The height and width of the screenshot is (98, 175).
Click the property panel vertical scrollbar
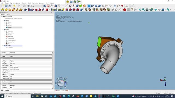52,71
